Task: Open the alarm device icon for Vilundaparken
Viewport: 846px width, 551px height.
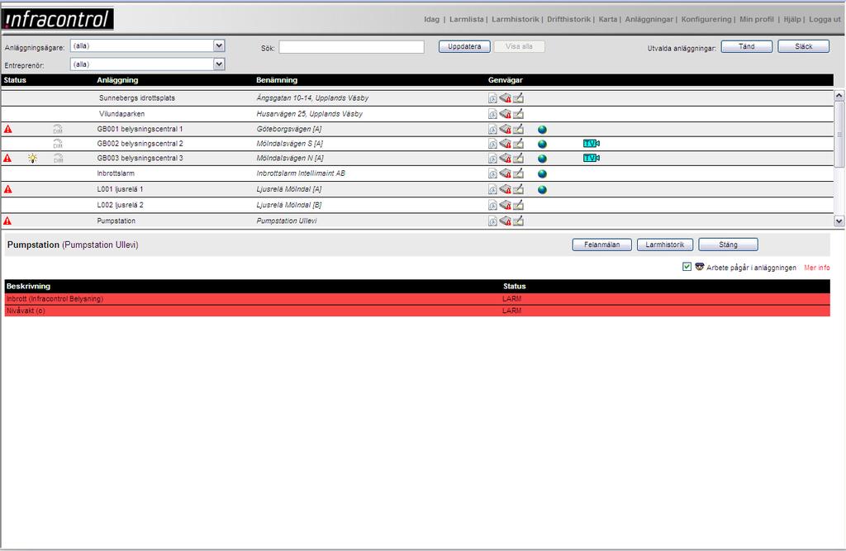Action: click(x=505, y=114)
